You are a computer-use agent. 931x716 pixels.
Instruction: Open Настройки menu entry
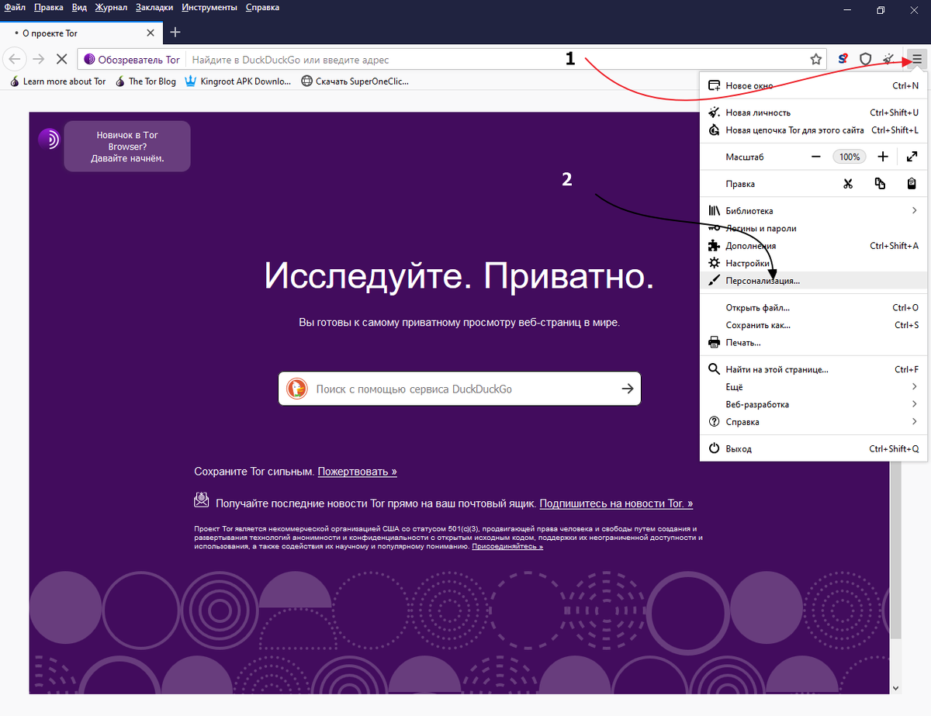813,264
